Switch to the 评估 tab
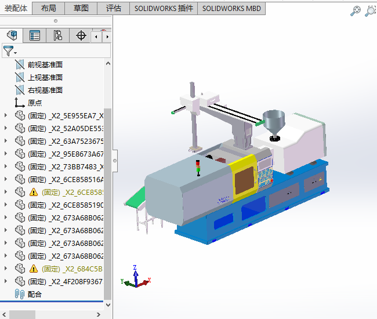Image resolution: width=377 pixels, height=319 pixels. point(114,9)
